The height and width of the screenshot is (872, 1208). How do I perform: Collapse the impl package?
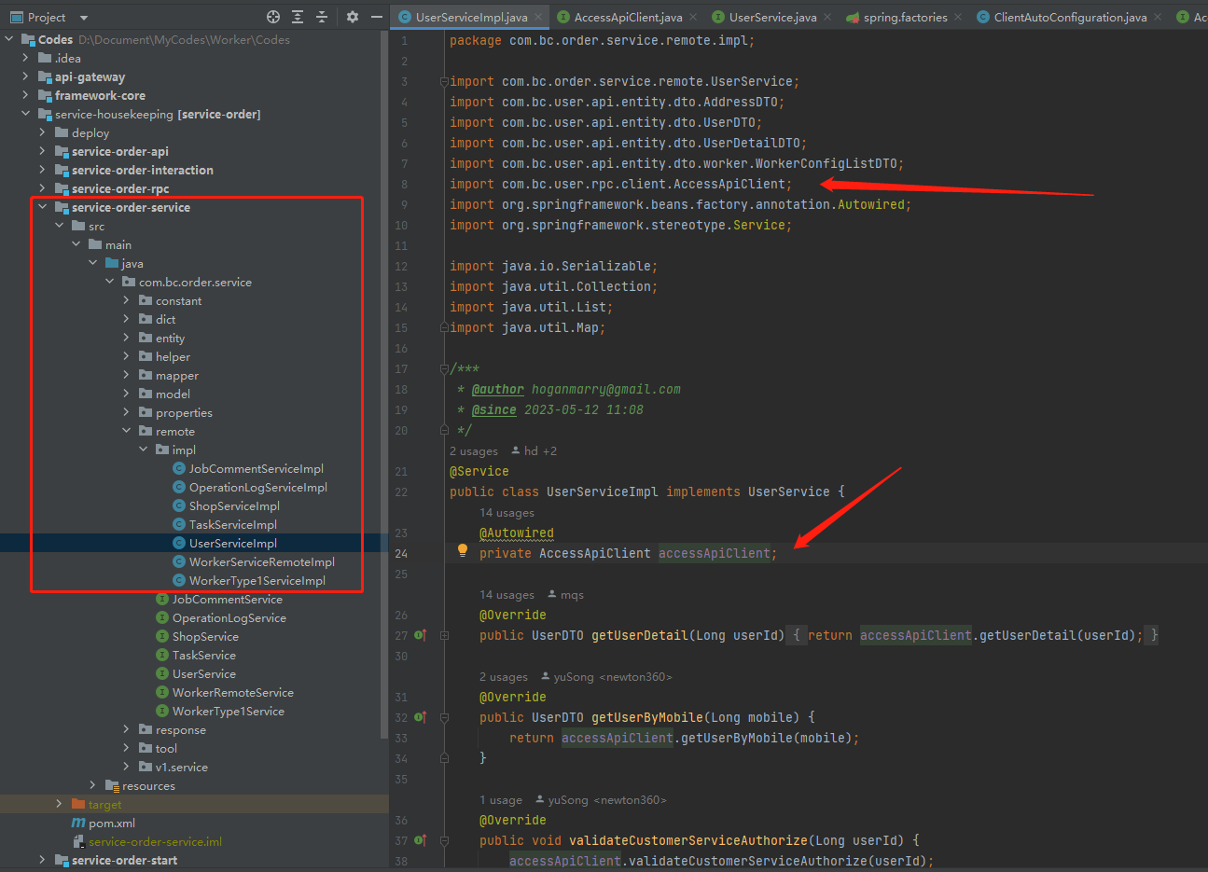coord(144,450)
